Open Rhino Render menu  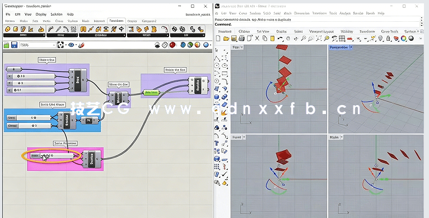click(x=358, y=13)
